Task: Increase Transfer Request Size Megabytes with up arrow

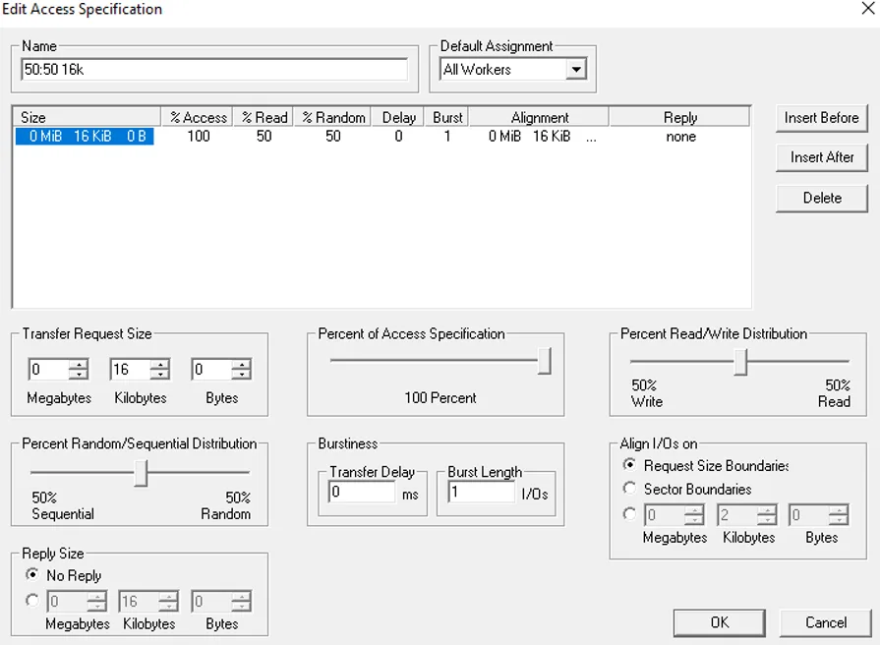Action: (x=79, y=364)
